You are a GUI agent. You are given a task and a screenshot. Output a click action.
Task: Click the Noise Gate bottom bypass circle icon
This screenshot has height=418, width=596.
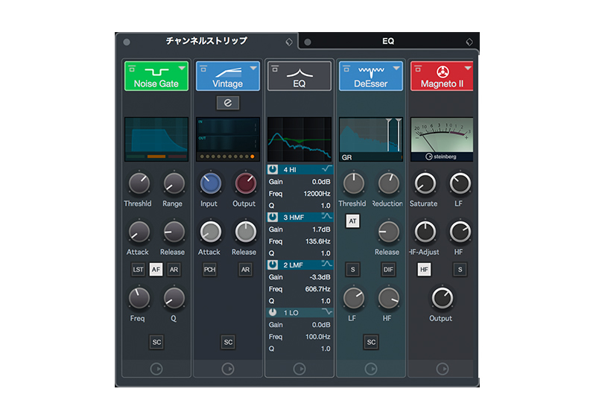point(156,369)
